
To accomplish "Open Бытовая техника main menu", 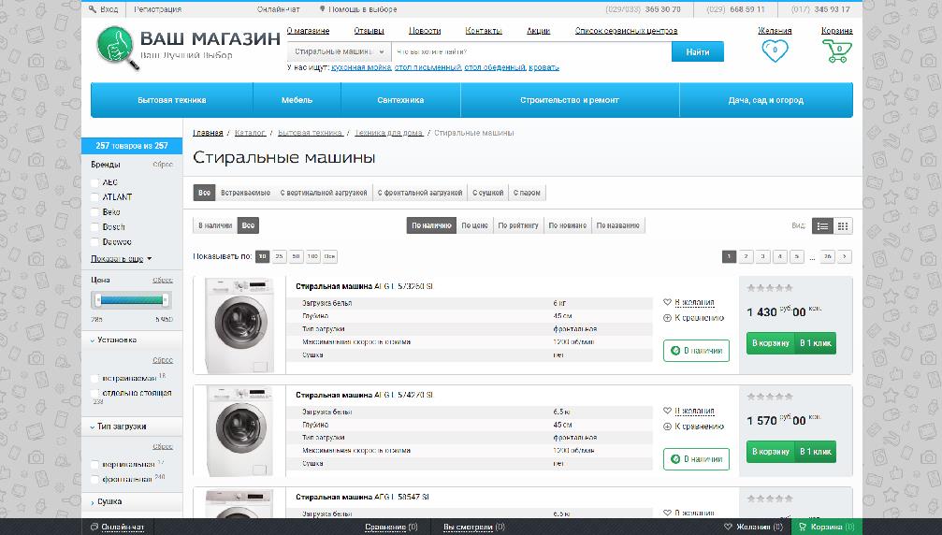I will pos(172,100).
